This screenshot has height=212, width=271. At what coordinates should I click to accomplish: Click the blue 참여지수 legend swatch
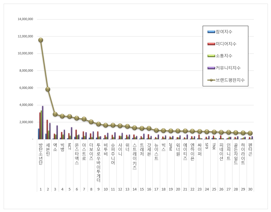[211, 32]
